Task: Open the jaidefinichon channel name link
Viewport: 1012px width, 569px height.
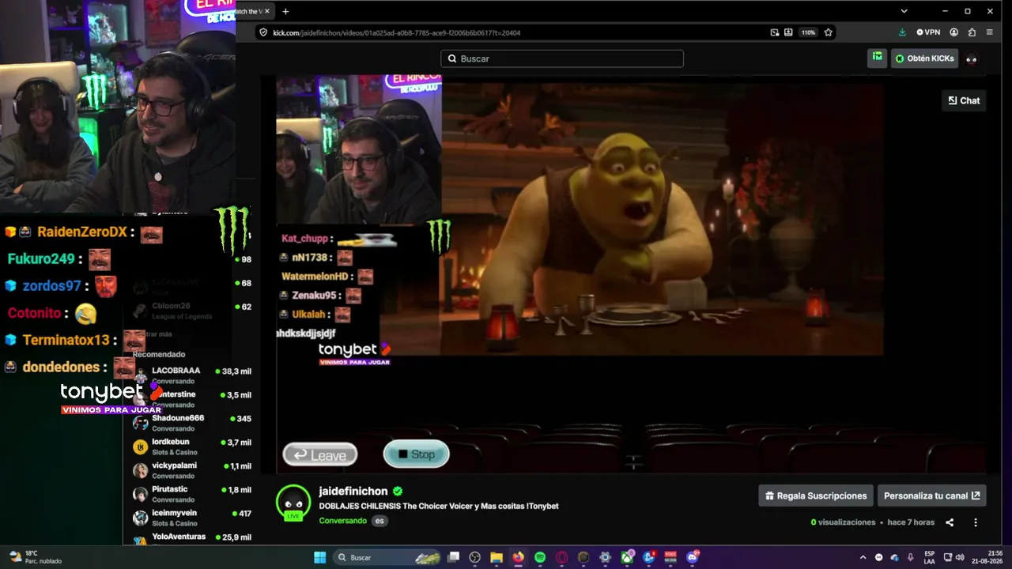Action: pos(353,491)
